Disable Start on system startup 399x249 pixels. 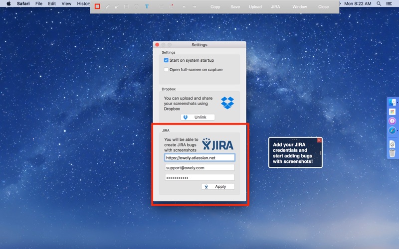[167, 60]
